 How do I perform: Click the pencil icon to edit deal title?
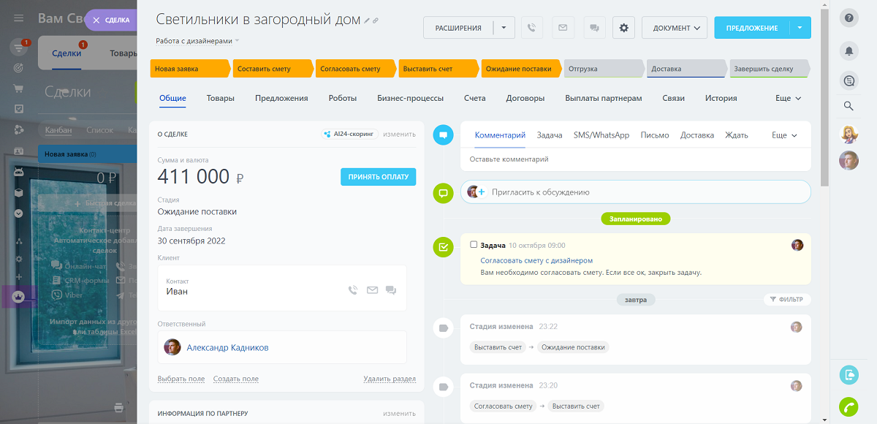point(368,20)
